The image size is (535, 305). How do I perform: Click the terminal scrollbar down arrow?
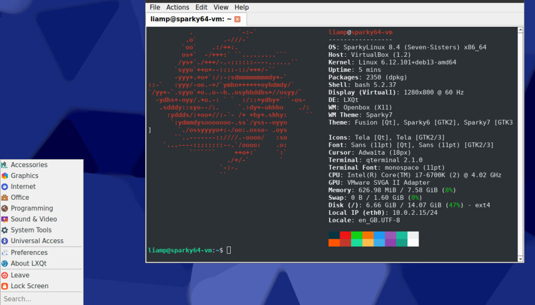pyautogui.click(x=521, y=259)
